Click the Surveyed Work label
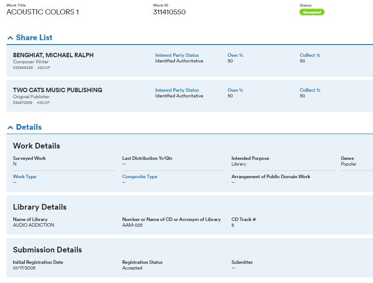This screenshot has width=373, height=283. point(29,158)
